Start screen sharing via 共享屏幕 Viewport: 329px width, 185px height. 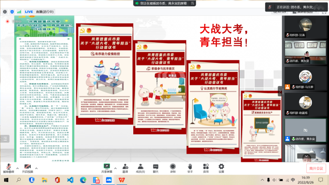coord(107,169)
